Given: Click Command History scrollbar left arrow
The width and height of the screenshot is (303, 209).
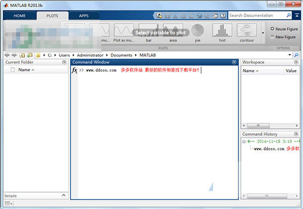Looking at the screenshot, I should (x=244, y=196).
